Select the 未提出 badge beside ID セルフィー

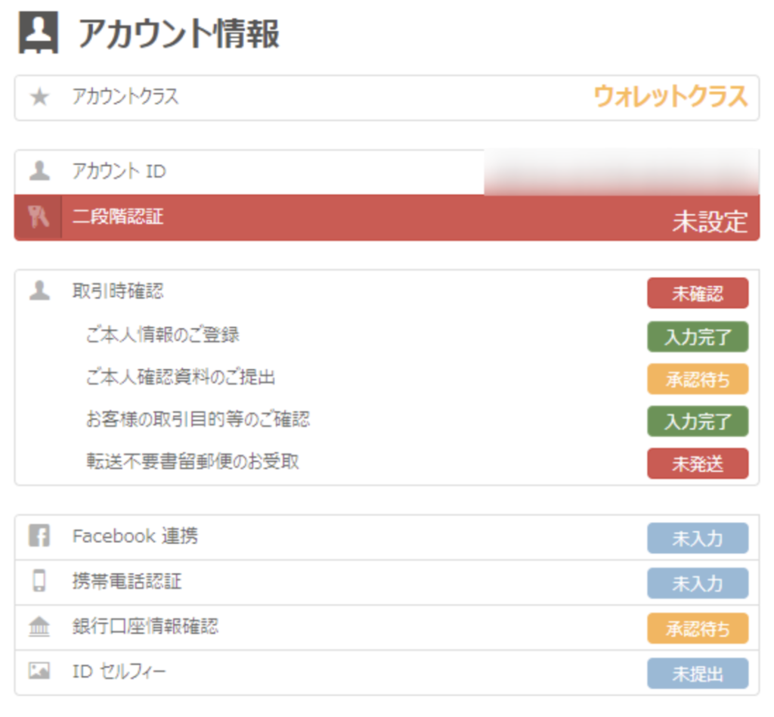click(697, 674)
